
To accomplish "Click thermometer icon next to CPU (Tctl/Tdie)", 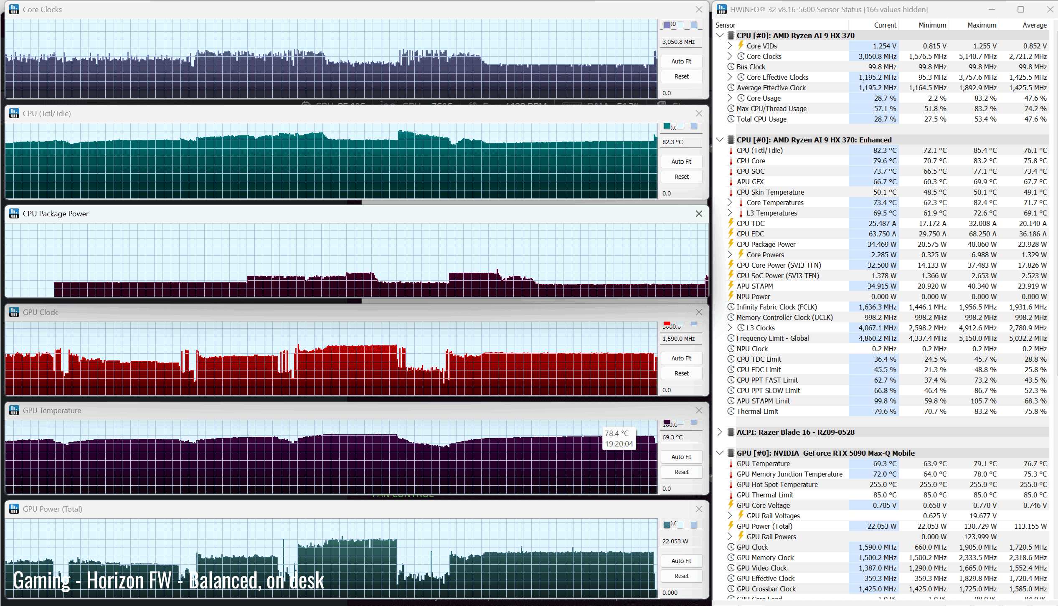I will 731,150.
